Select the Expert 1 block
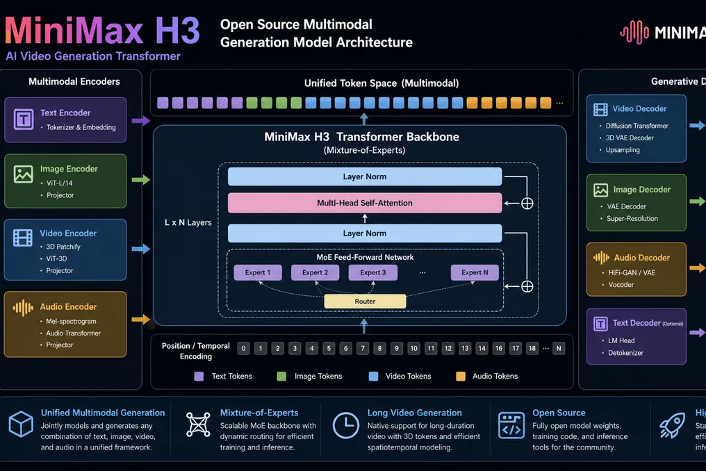This screenshot has height=471, width=706. (258, 272)
